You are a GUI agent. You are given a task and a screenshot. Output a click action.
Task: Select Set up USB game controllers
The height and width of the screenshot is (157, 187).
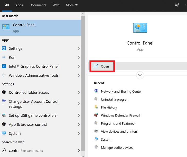(40, 115)
